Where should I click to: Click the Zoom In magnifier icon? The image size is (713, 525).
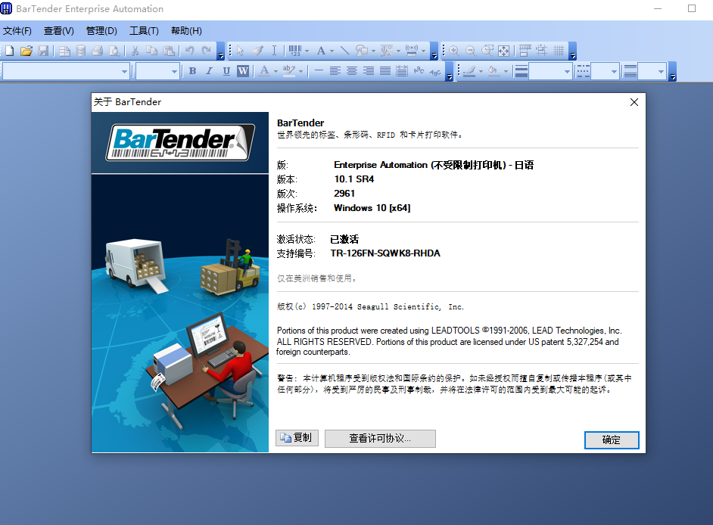click(x=453, y=50)
